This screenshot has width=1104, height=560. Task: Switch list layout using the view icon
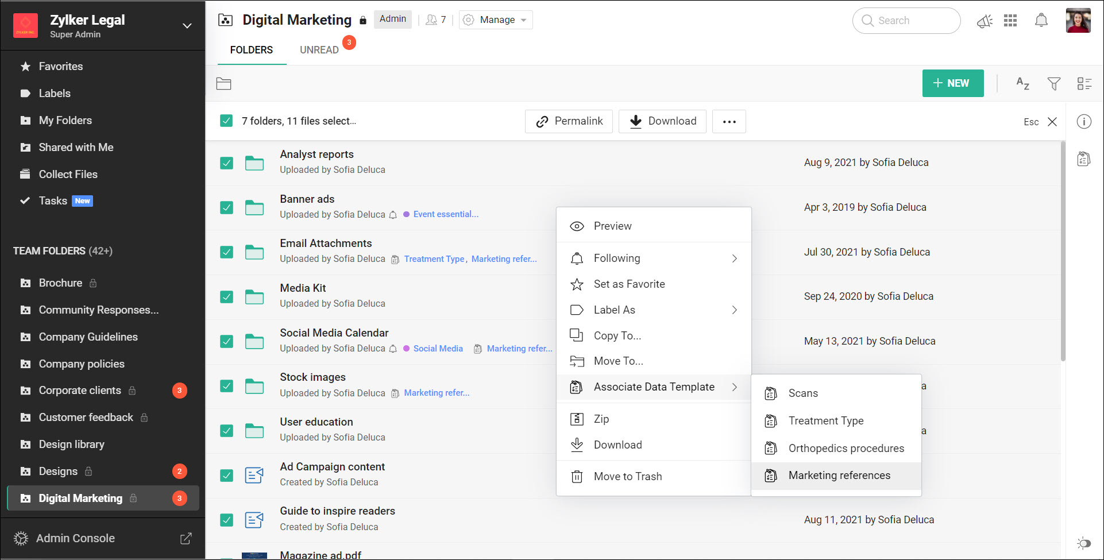[1084, 83]
